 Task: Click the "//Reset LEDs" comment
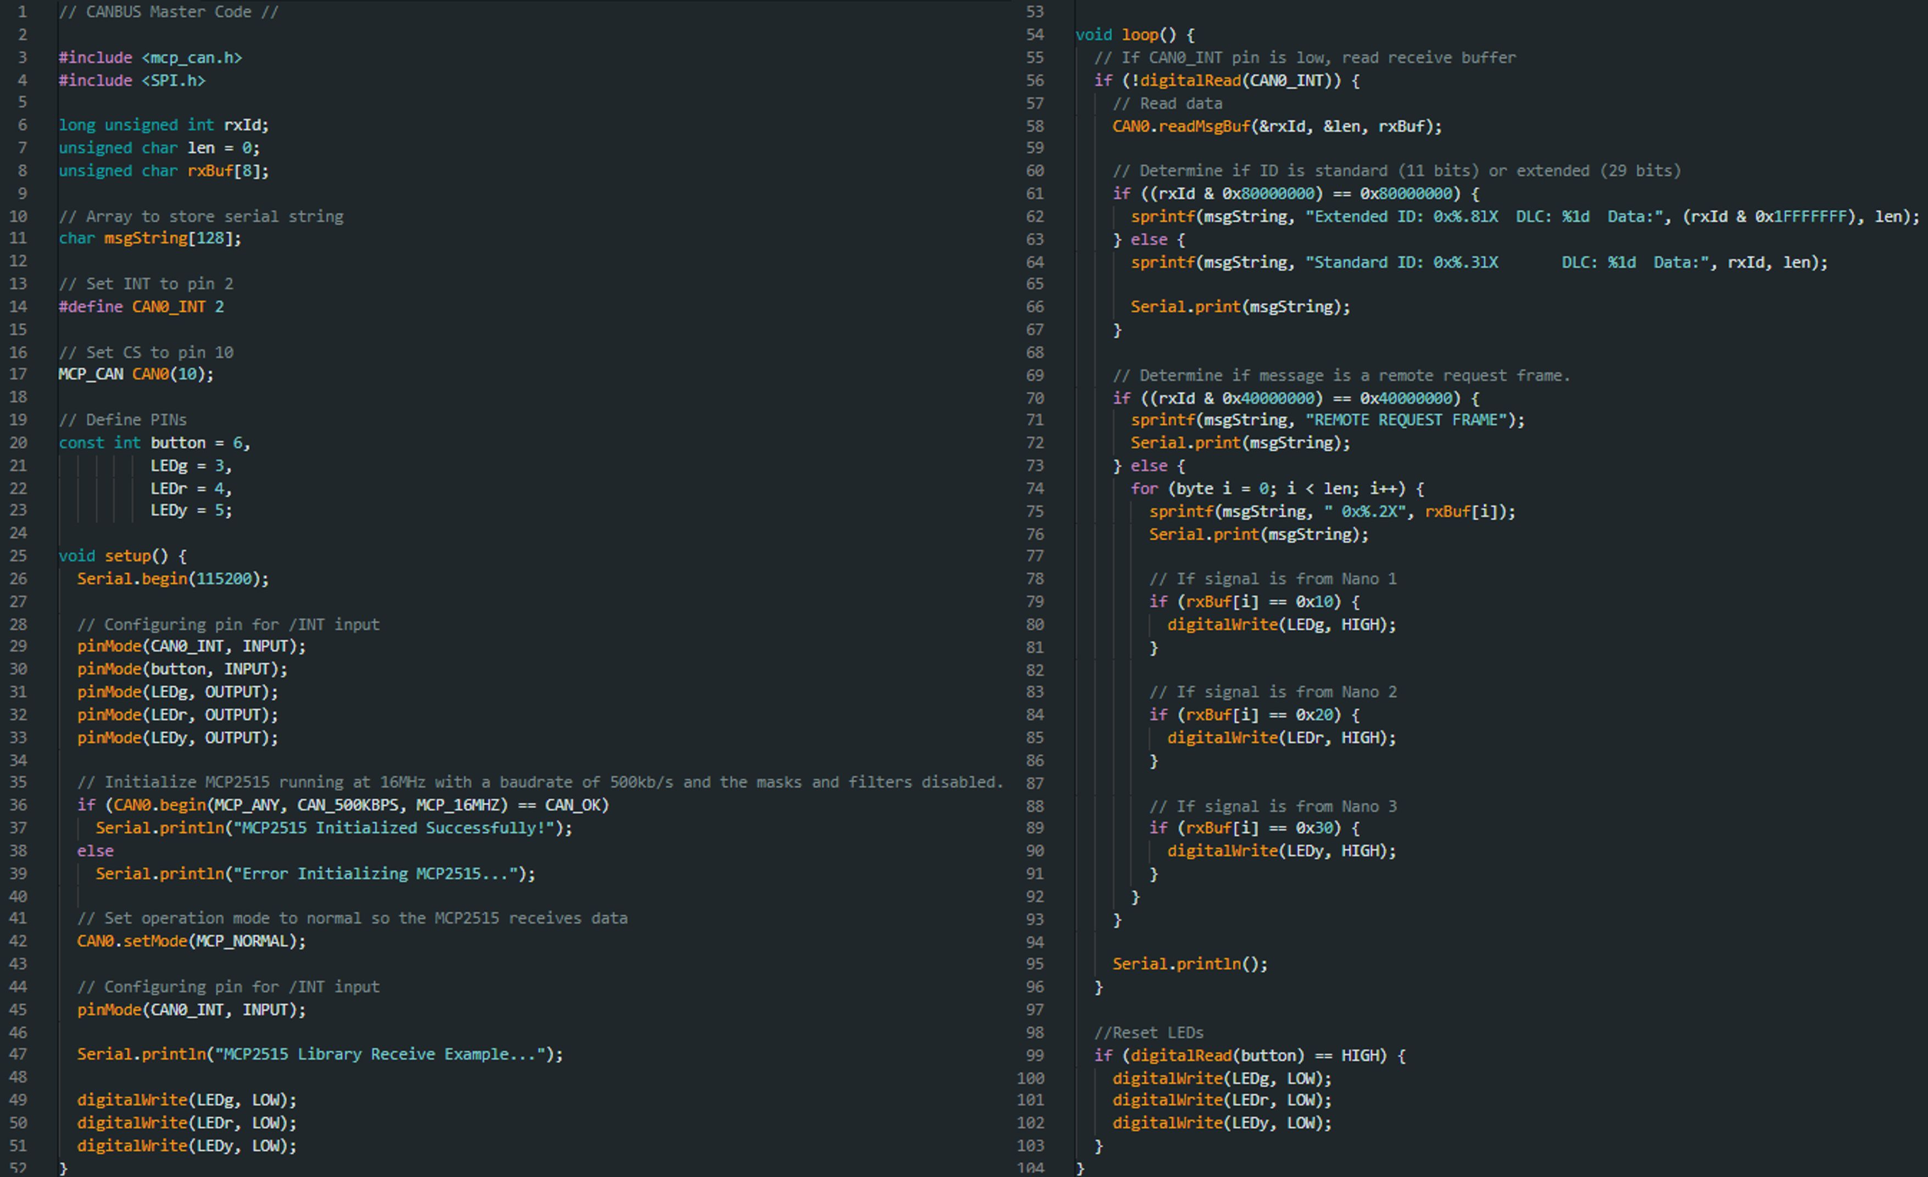click(1149, 1032)
